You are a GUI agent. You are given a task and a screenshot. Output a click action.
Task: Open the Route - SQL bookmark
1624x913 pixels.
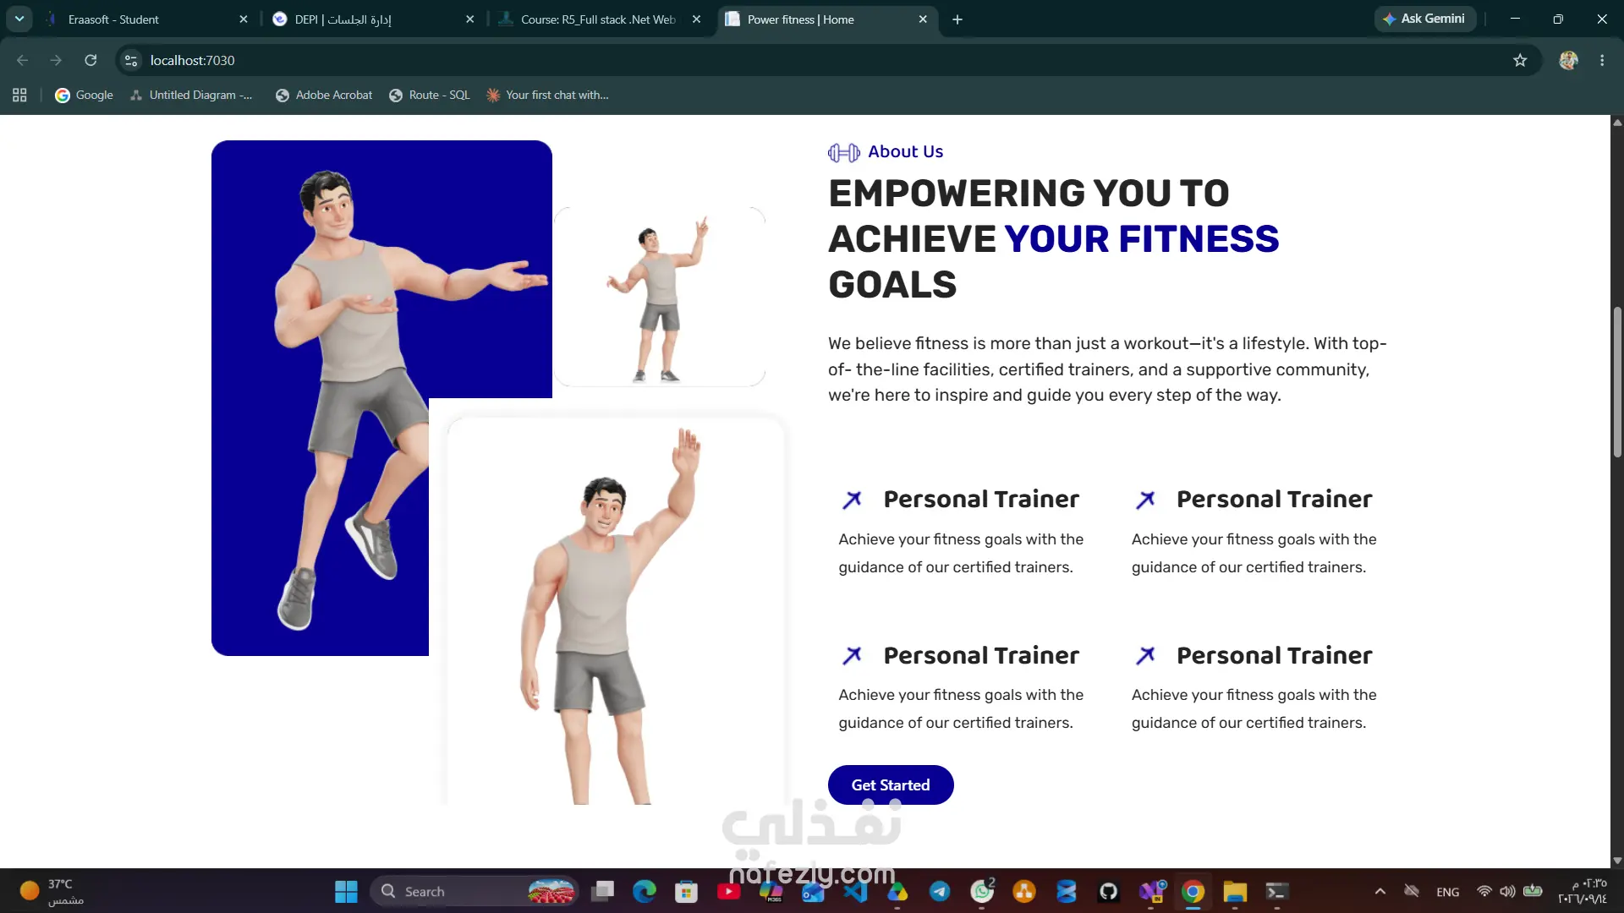(429, 95)
